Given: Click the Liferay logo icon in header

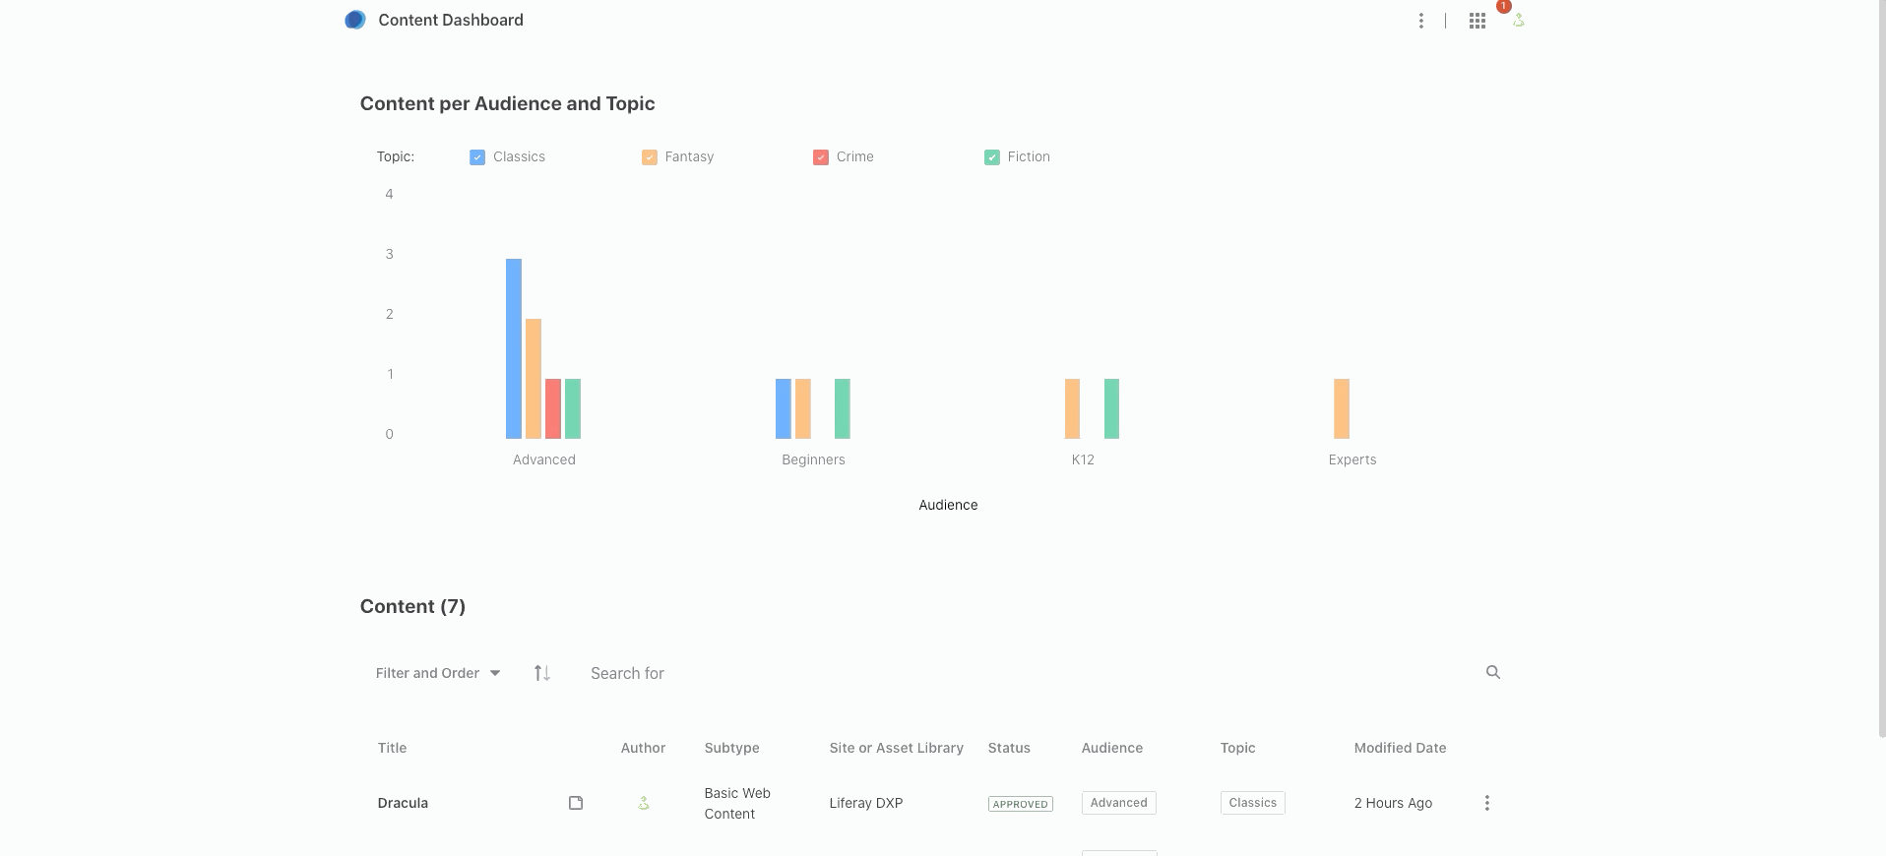Looking at the screenshot, I should coord(355,20).
